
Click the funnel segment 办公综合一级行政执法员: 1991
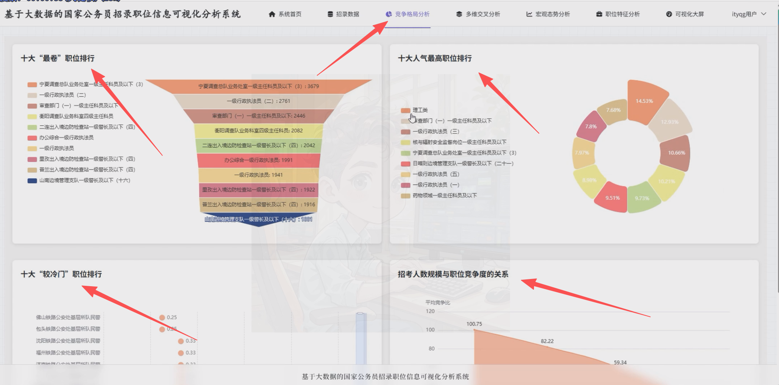[x=259, y=160]
